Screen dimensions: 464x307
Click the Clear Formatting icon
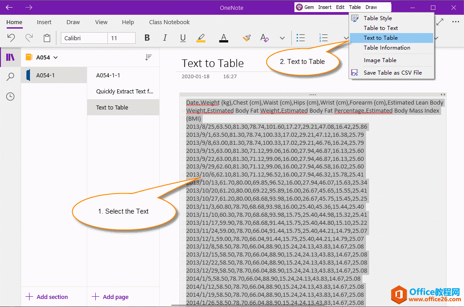point(264,38)
